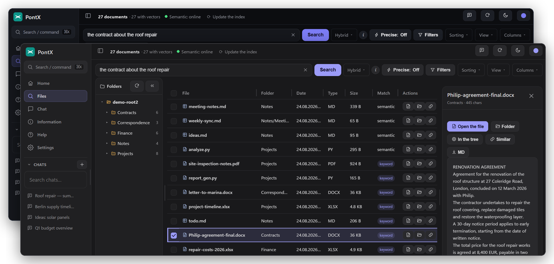554x264 pixels.
Task: Click Update the index in front window
Action: [238, 52]
